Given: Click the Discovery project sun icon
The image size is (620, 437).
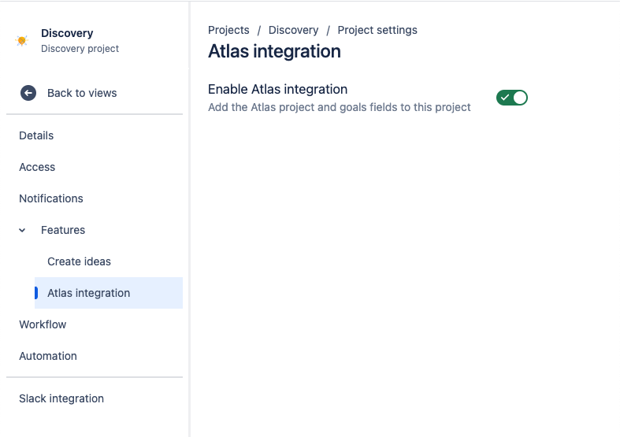Looking at the screenshot, I should click(22, 40).
